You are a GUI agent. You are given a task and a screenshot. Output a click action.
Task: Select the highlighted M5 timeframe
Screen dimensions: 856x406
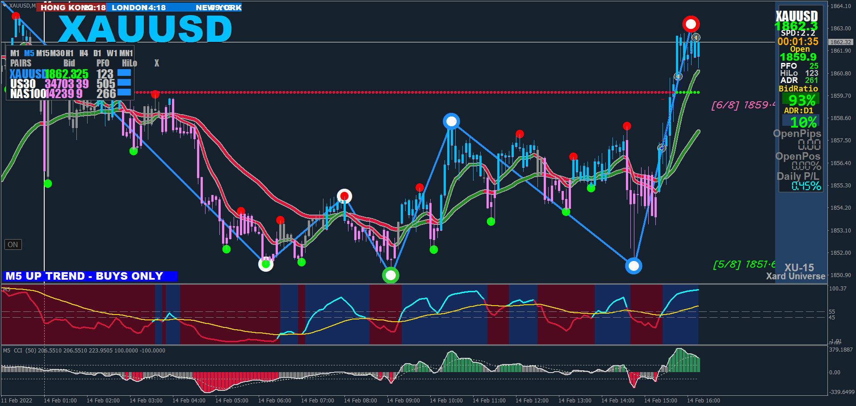29,53
